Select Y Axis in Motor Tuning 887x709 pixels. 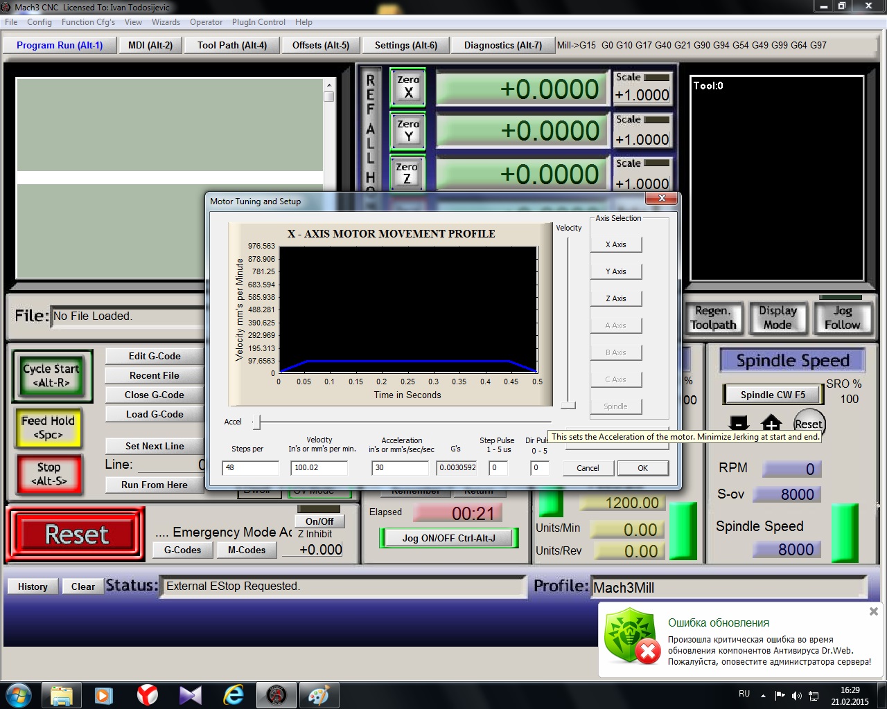click(x=616, y=271)
